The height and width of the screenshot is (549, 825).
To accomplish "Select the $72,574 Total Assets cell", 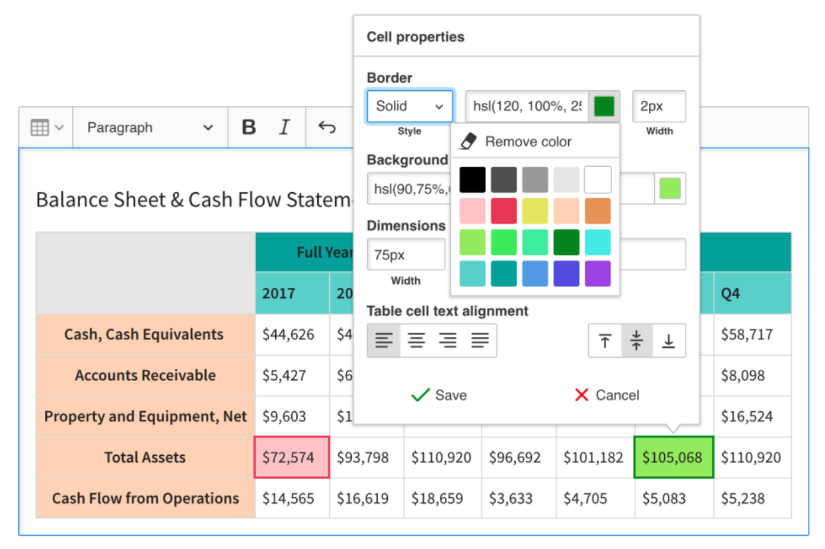I will (x=292, y=458).
